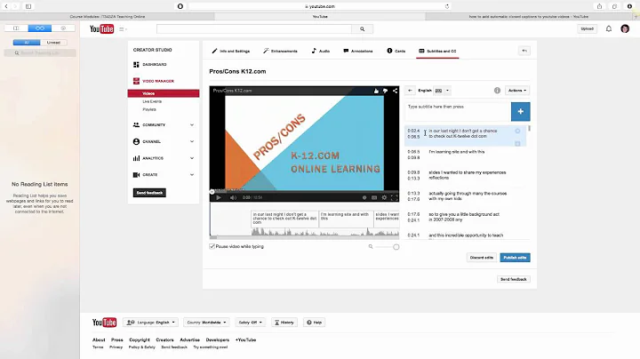Image resolution: width=640 pixels, height=359 pixels.
Task: Expand the Channel section
Action: click(x=164, y=141)
